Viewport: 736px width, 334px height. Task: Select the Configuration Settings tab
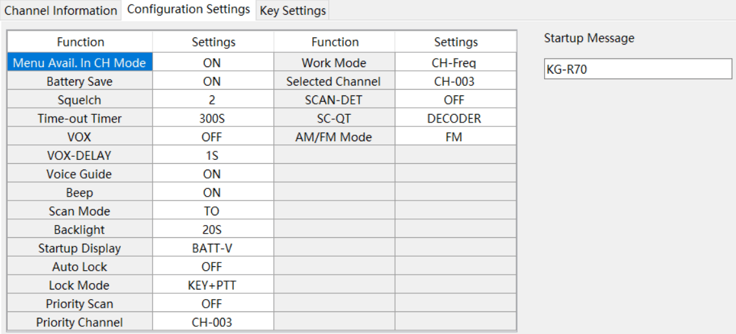(x=189, y=9)
